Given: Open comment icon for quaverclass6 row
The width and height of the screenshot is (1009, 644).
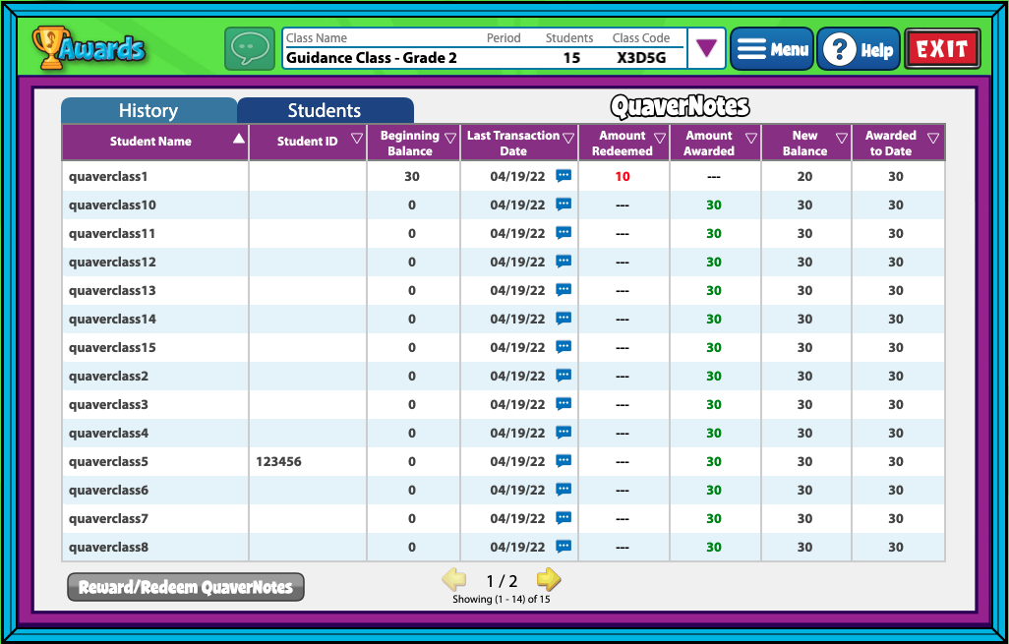Looking at the screenshot, I should pos(564,490).
